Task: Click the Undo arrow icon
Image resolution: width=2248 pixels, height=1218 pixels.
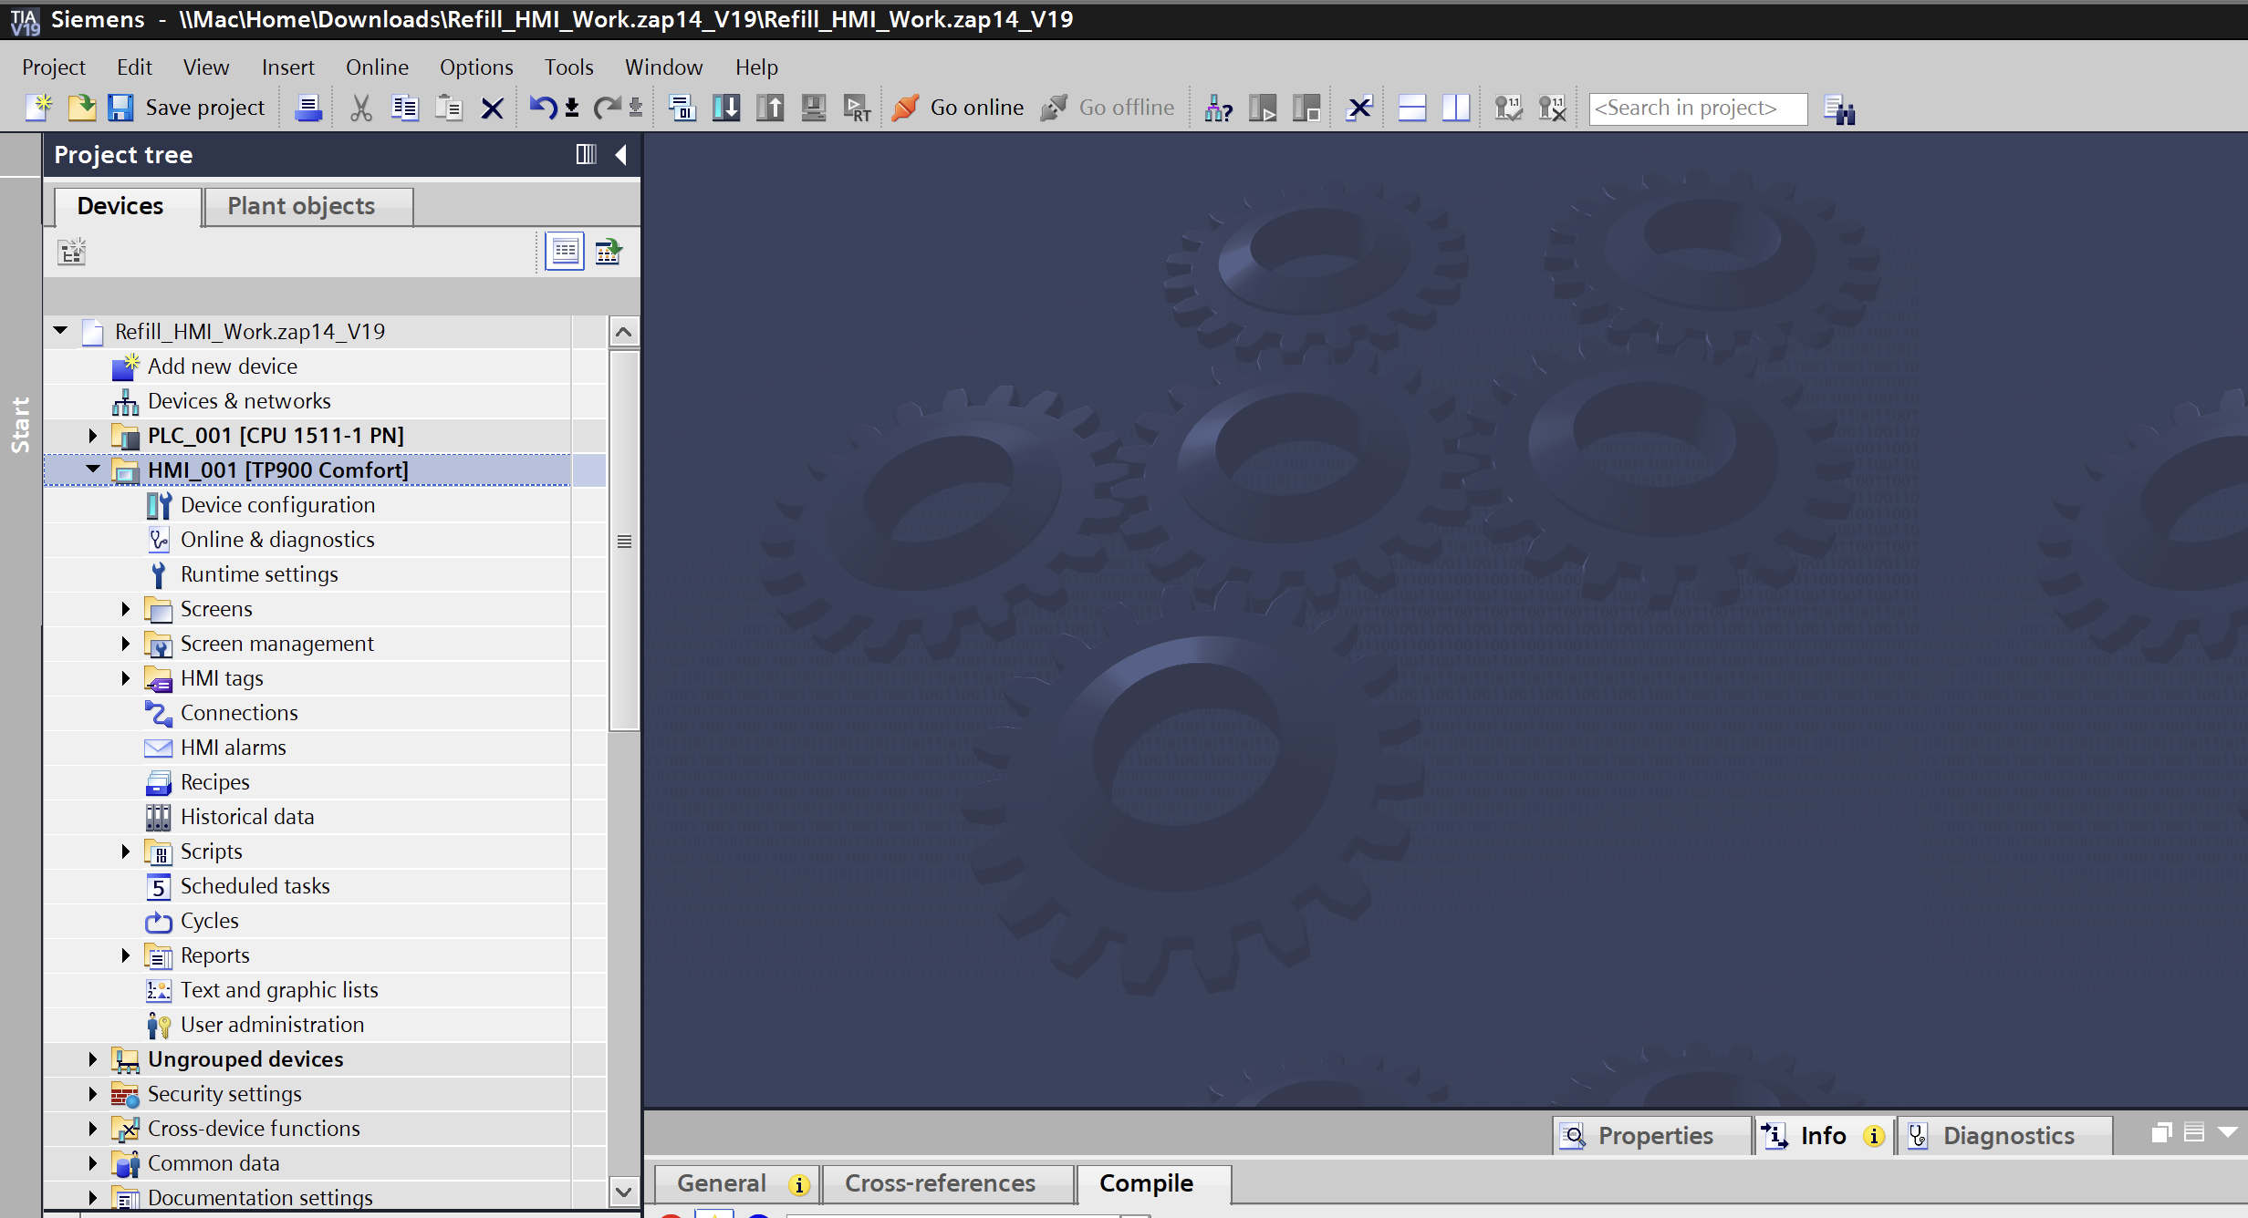Action: coord(543,108)
